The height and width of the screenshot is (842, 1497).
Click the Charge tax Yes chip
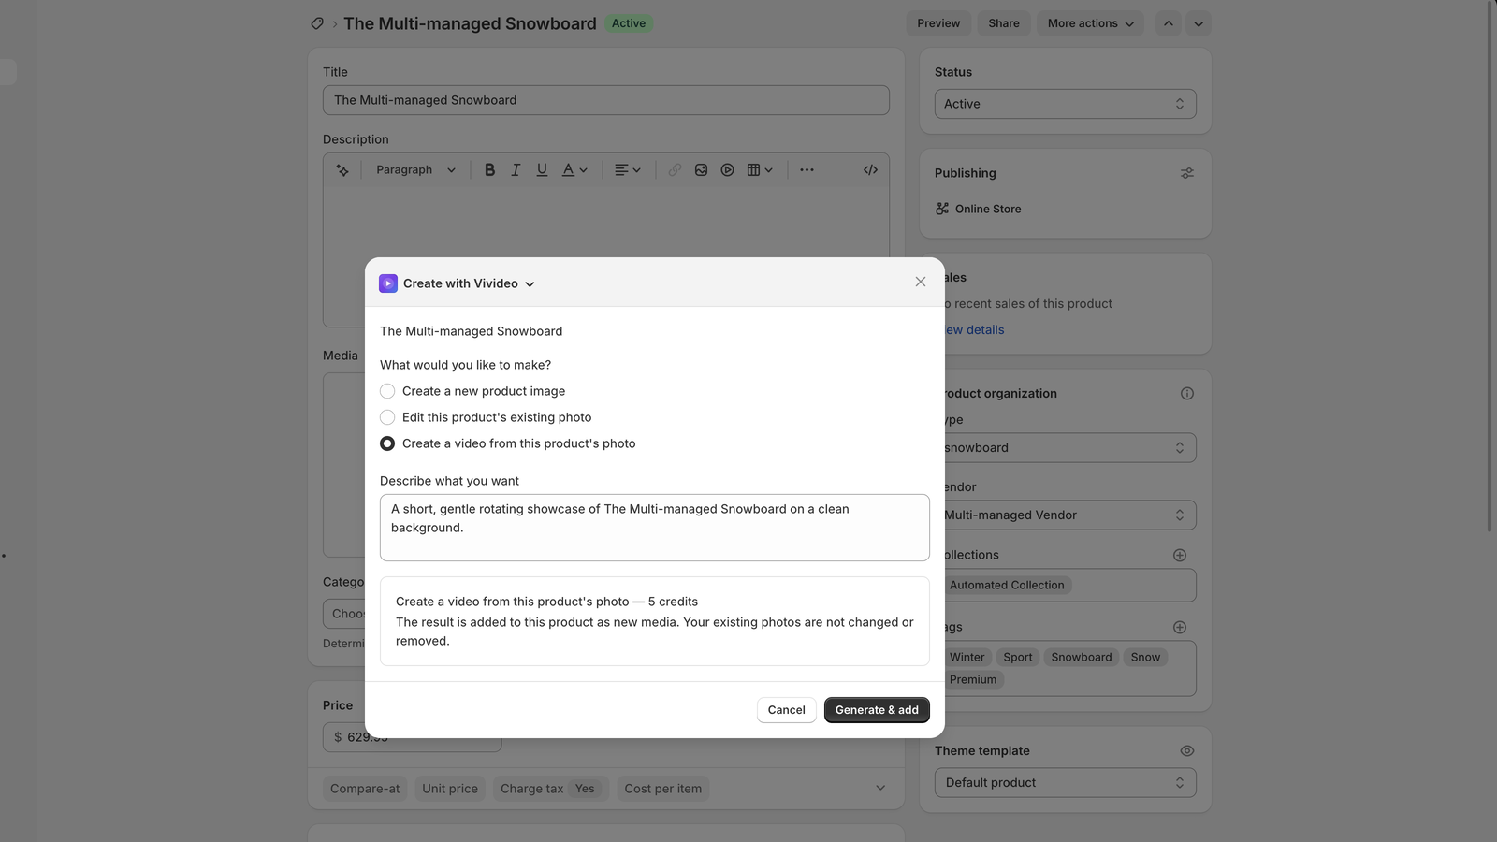[x=551, y=789]
